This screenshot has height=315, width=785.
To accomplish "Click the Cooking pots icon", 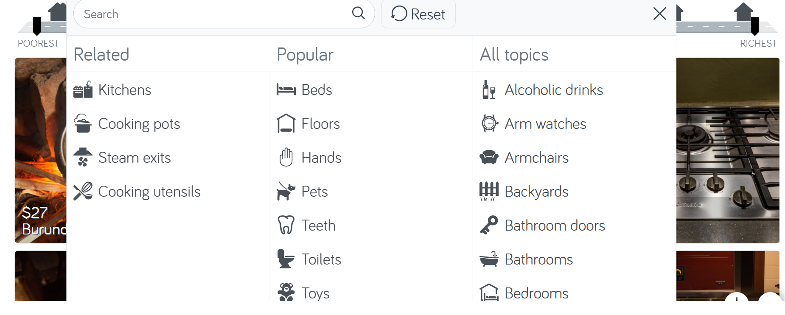I will (x=83, y=124).
